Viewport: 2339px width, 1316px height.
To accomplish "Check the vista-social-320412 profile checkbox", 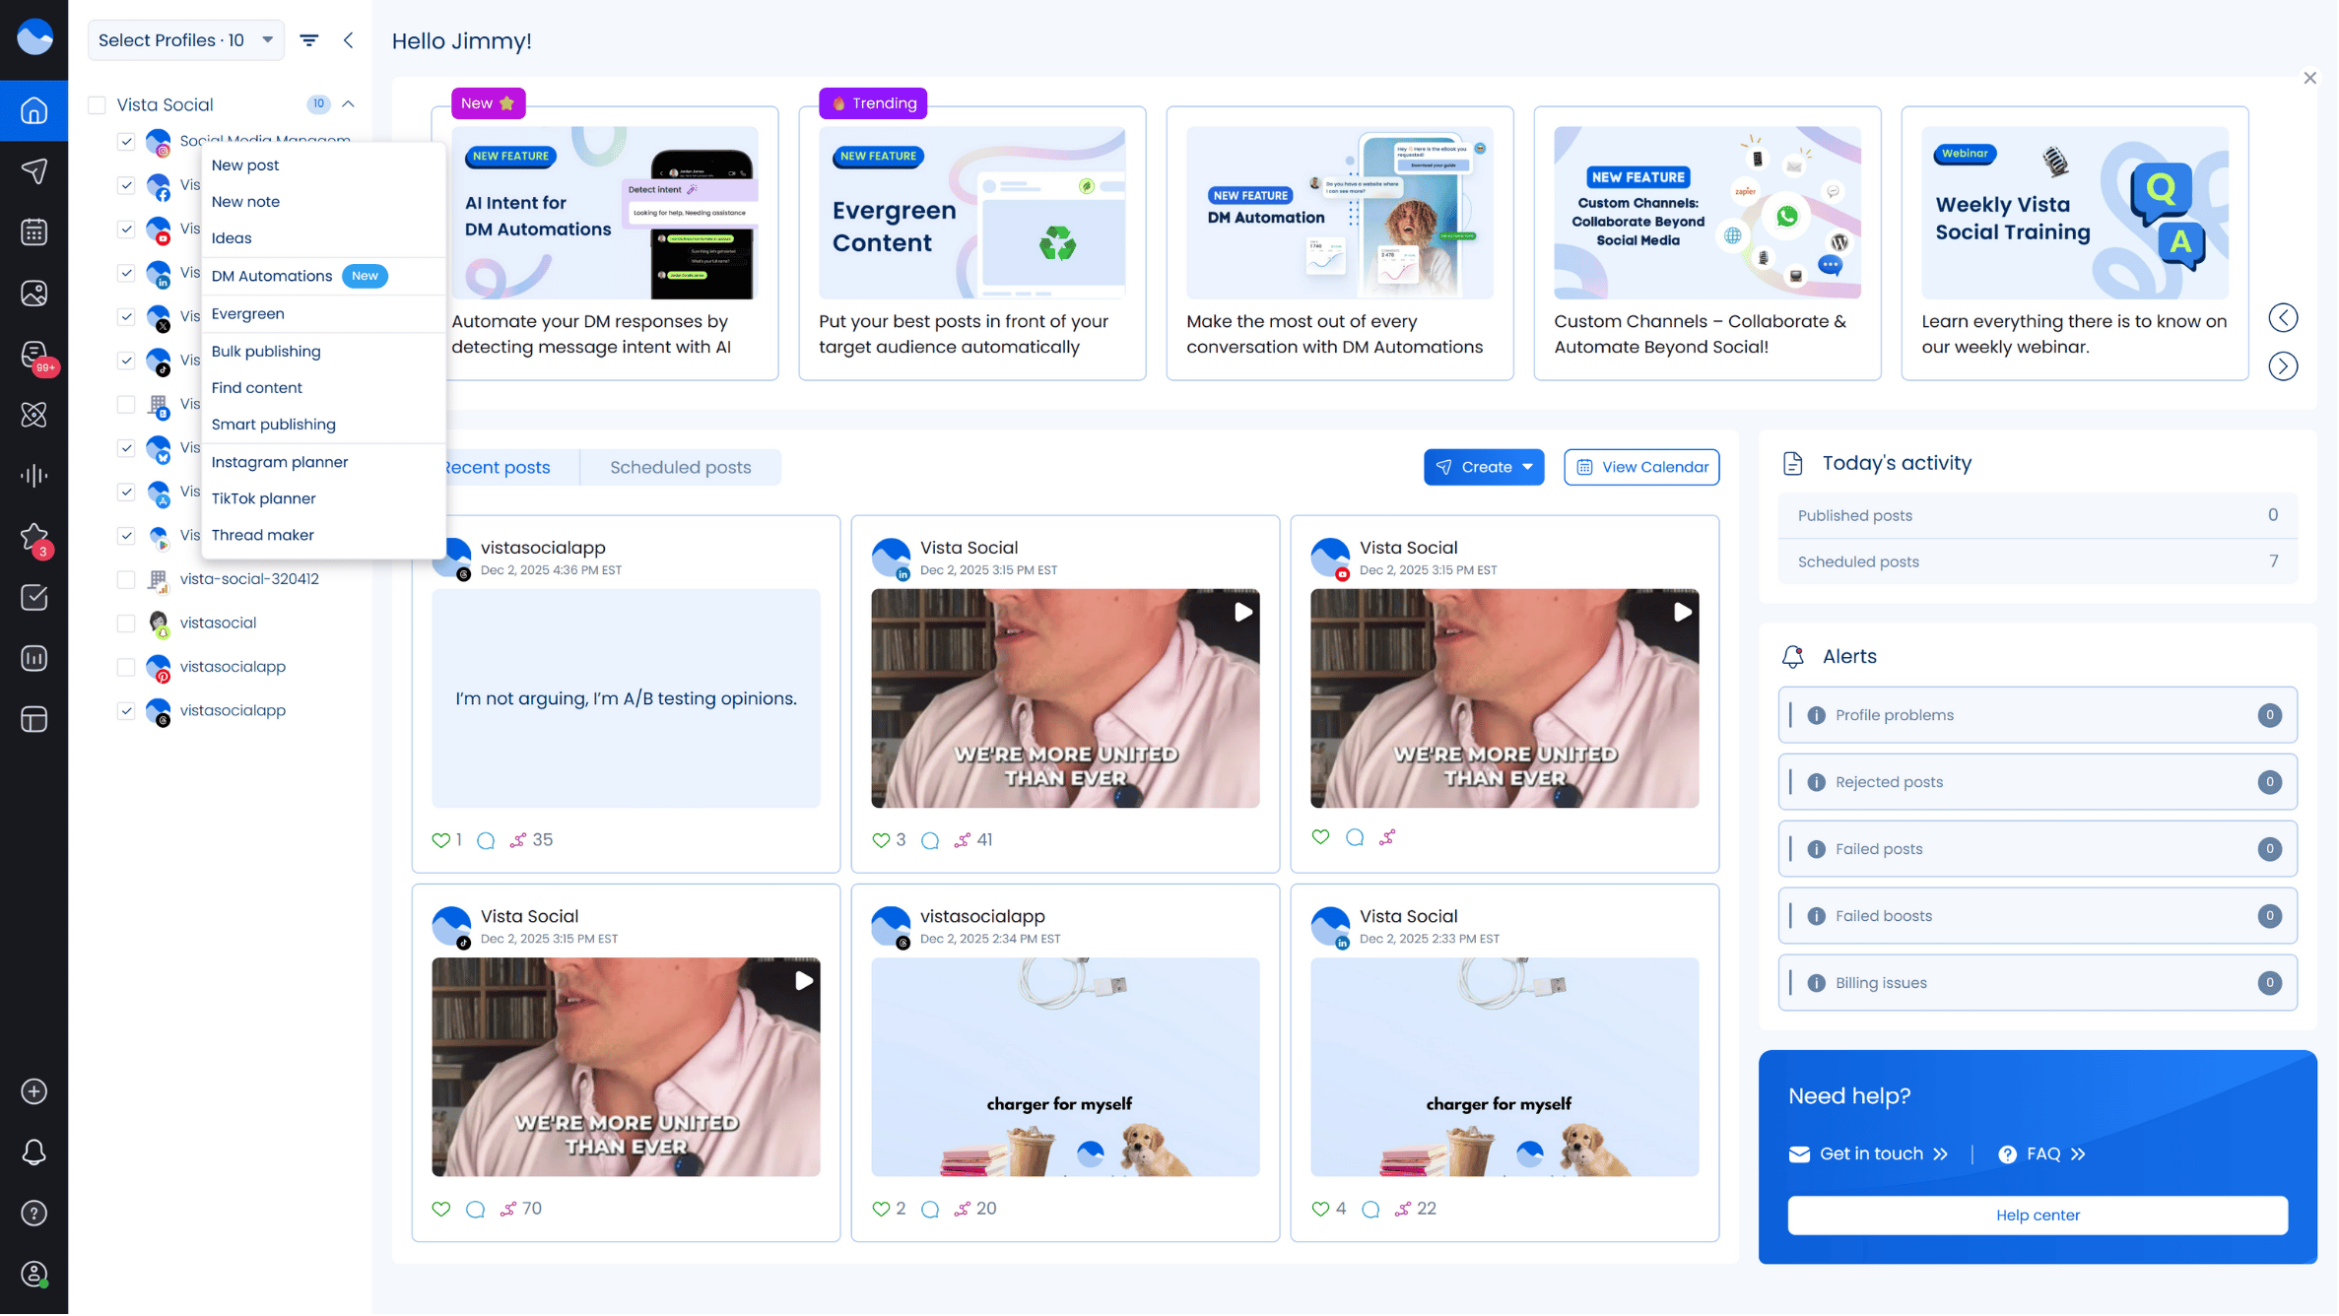I will tap(126, 580).
